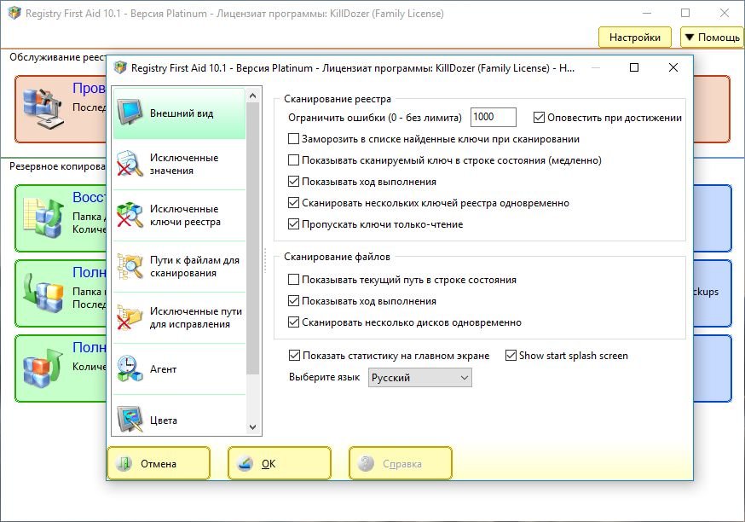Click the Справка button
Image resolution: width=745 pixels, height=522 pixels.
(x=401, y=463)
